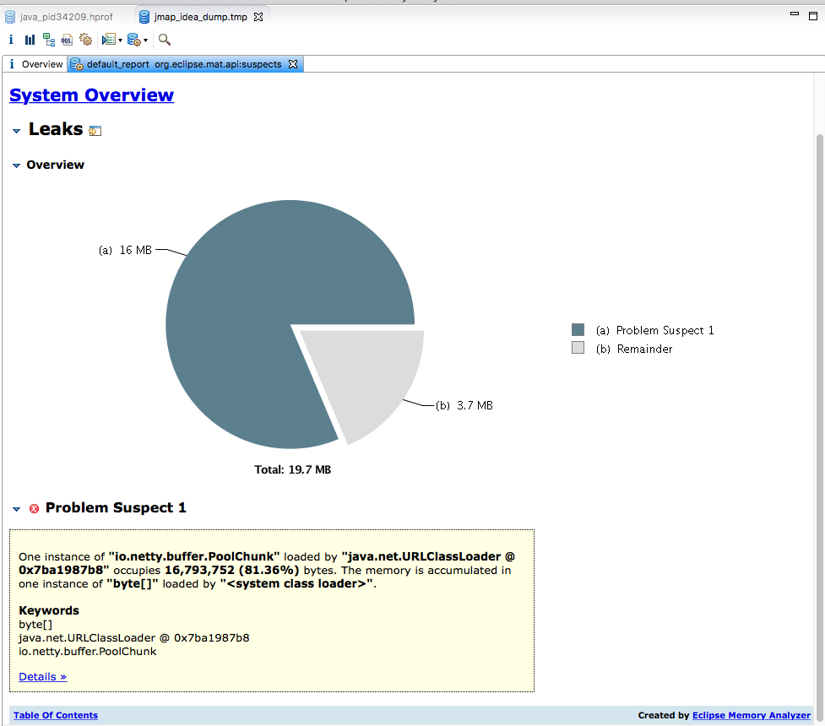The image size is (825, 726).
Task: Open the Table Of Contents link
Action: click(56, 715)
